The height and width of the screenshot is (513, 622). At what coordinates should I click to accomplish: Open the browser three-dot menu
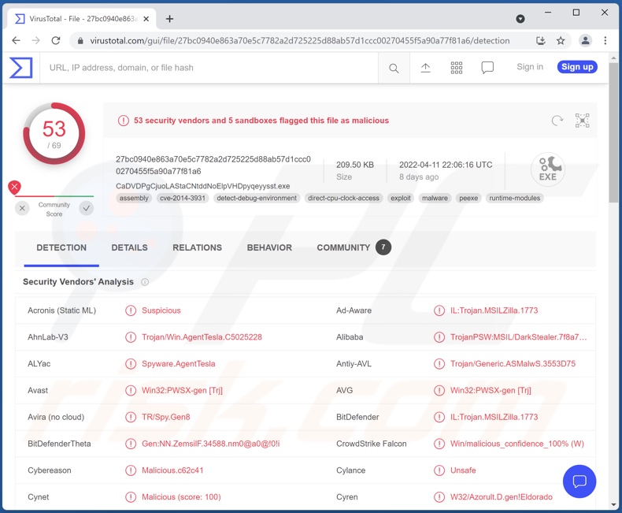pyautogui.click(x=605, y=40)
